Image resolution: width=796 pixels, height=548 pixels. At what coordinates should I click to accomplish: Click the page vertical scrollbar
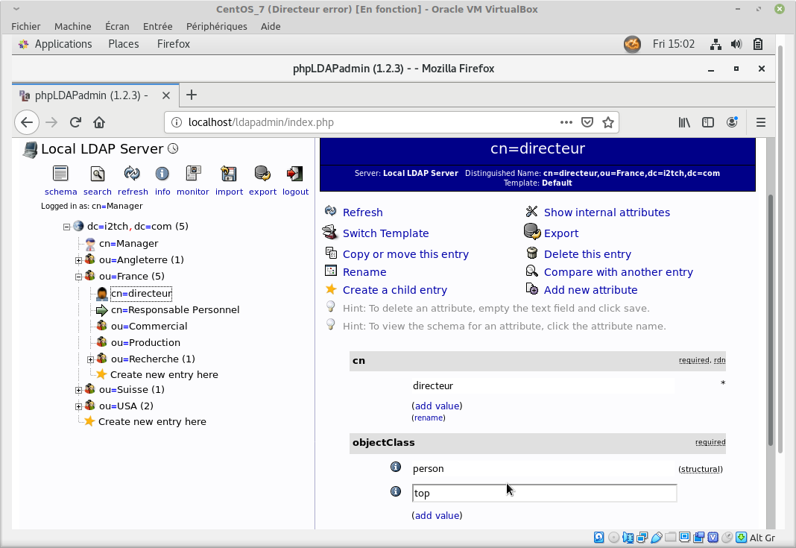click(770, 321)
